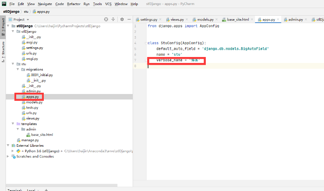Close the settings.py tab
The width and height of the screenshot is (324, 191).
[160, 20]
